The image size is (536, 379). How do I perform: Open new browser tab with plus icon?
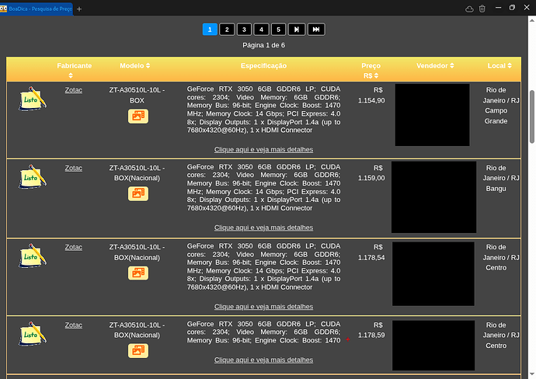point(79,9)
